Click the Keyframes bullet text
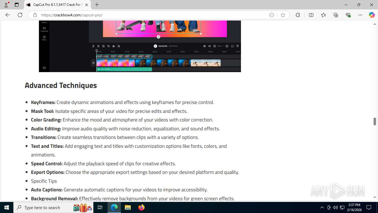The height and width of the screenshot is (213, 378). pos(122,102)
